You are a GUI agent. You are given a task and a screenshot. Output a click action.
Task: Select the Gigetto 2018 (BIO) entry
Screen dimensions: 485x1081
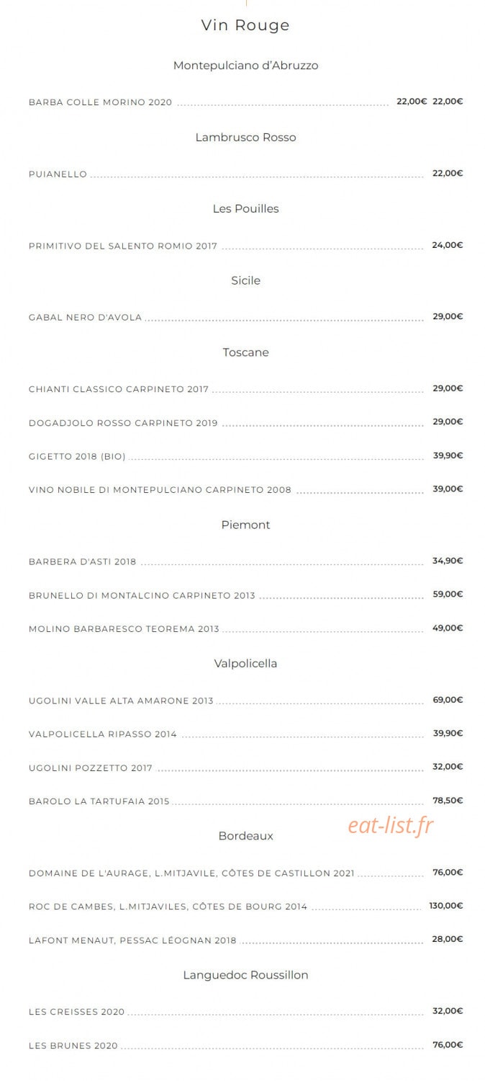point(77,457)
